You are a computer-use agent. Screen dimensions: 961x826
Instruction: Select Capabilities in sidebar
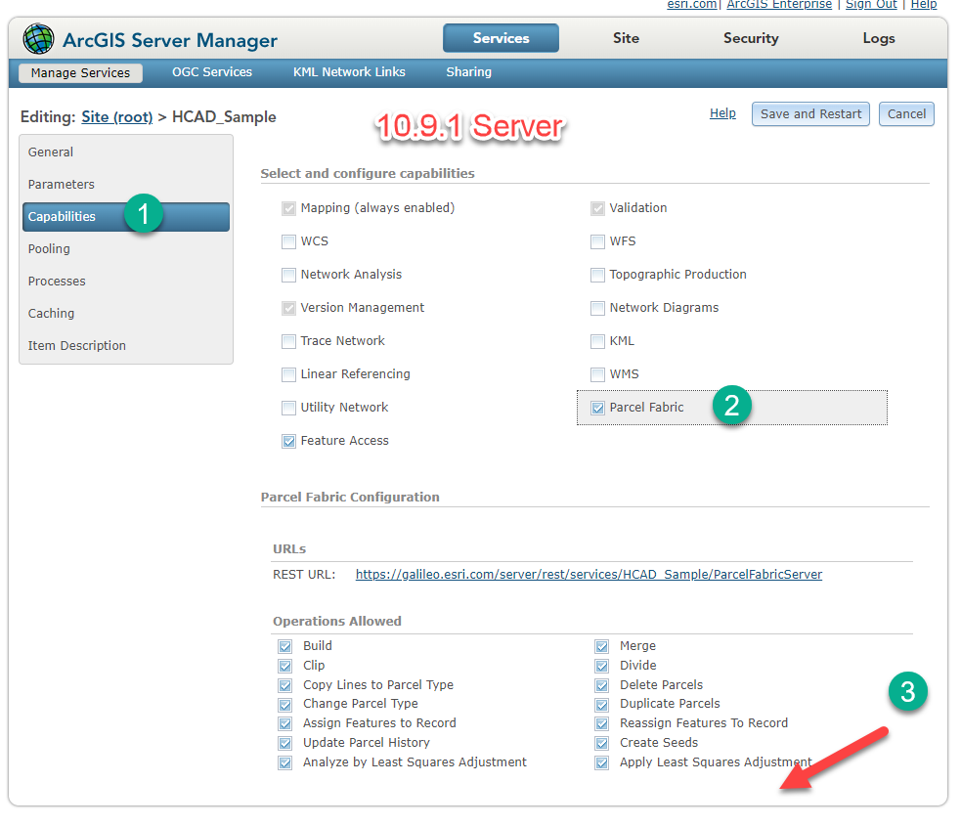click(x=126, y=217)
